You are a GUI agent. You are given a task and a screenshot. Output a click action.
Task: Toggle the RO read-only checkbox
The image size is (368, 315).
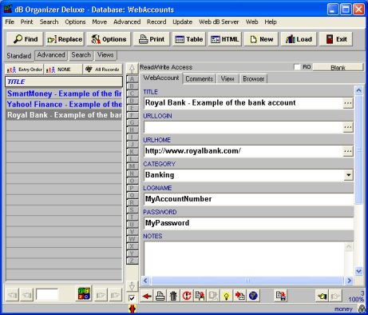(x=297, y=67)
